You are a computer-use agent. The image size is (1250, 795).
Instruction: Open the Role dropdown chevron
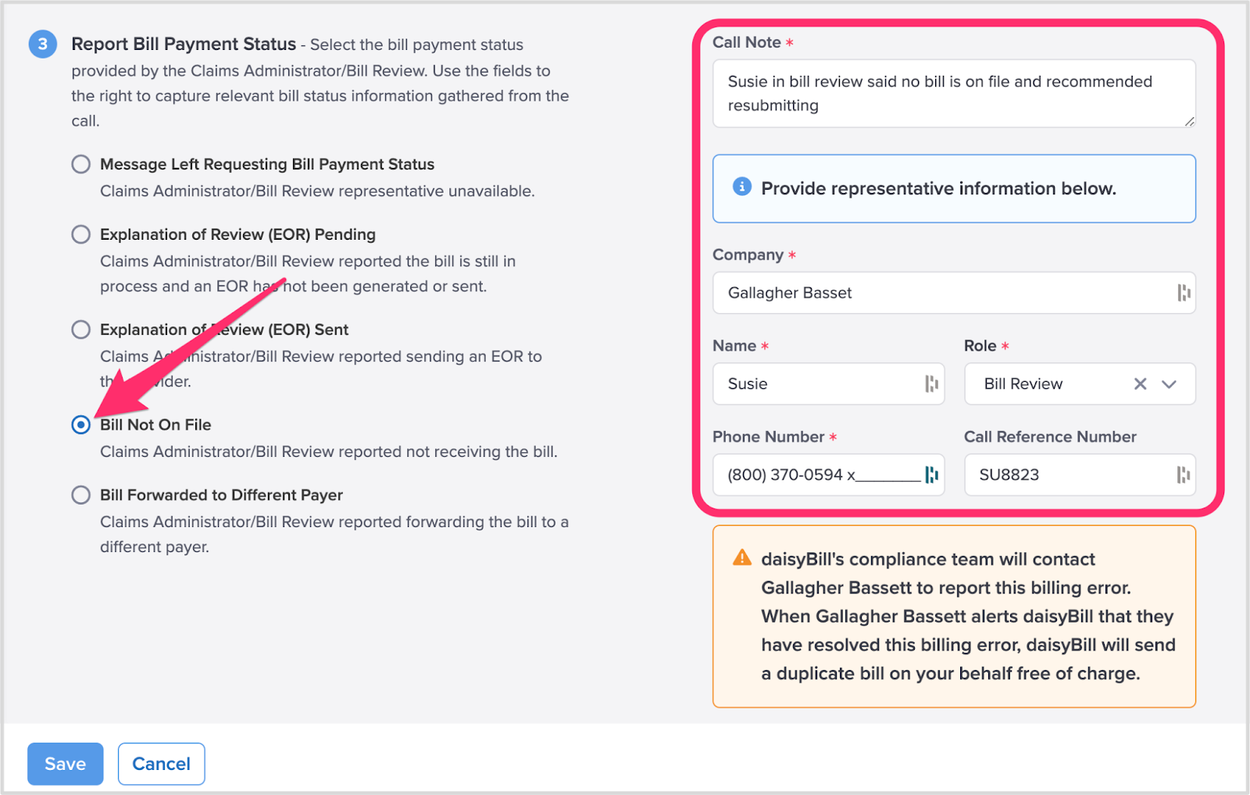coord(1169,383)
